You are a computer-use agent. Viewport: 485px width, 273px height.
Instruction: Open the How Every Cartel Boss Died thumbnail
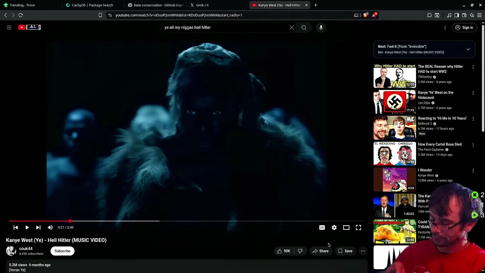coord(394,154)
